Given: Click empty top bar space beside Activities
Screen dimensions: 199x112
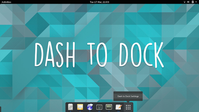Looking at the screenshot, I should click(40, 2).
